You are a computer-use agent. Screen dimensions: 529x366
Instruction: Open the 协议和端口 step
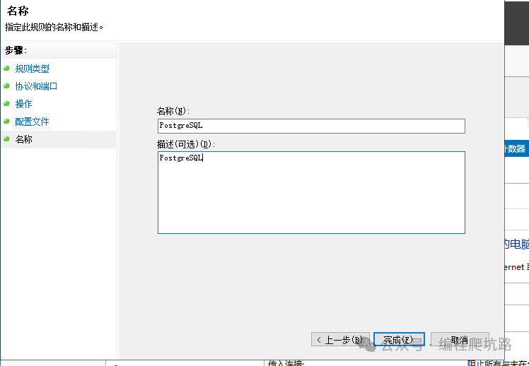pyautogui.click(x=37, y=86)
